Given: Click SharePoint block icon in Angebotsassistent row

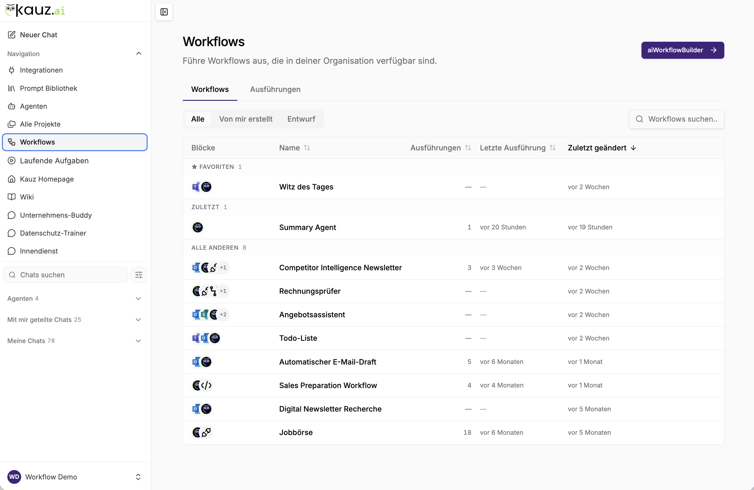Looking at the screenshot, I should 205,315.
